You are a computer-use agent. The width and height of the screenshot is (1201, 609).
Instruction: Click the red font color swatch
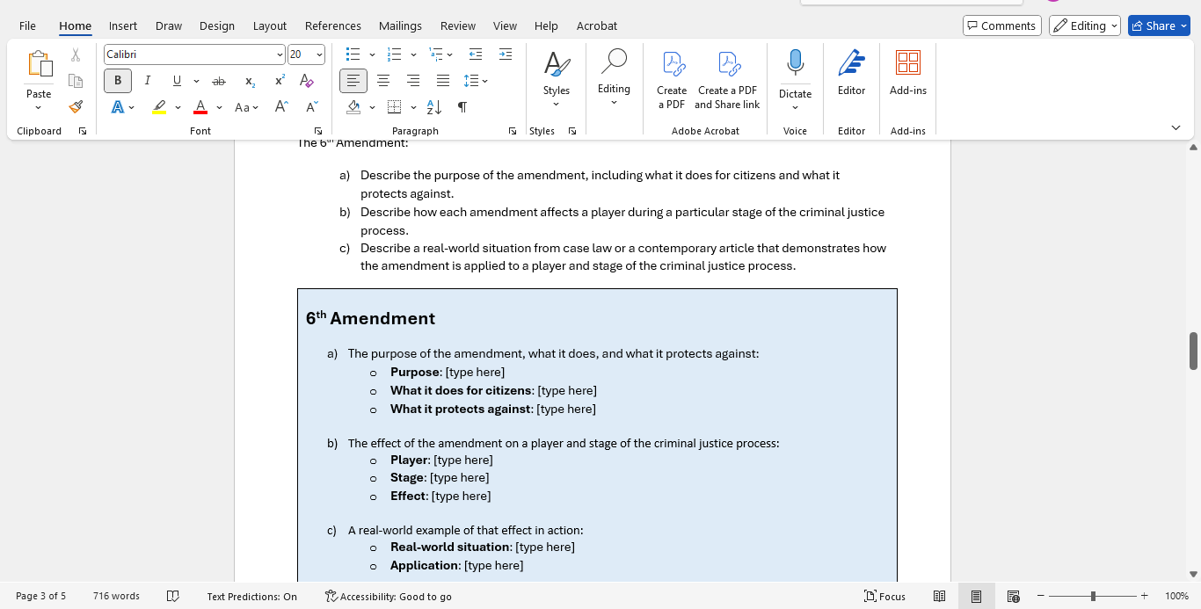pos(200,107)
